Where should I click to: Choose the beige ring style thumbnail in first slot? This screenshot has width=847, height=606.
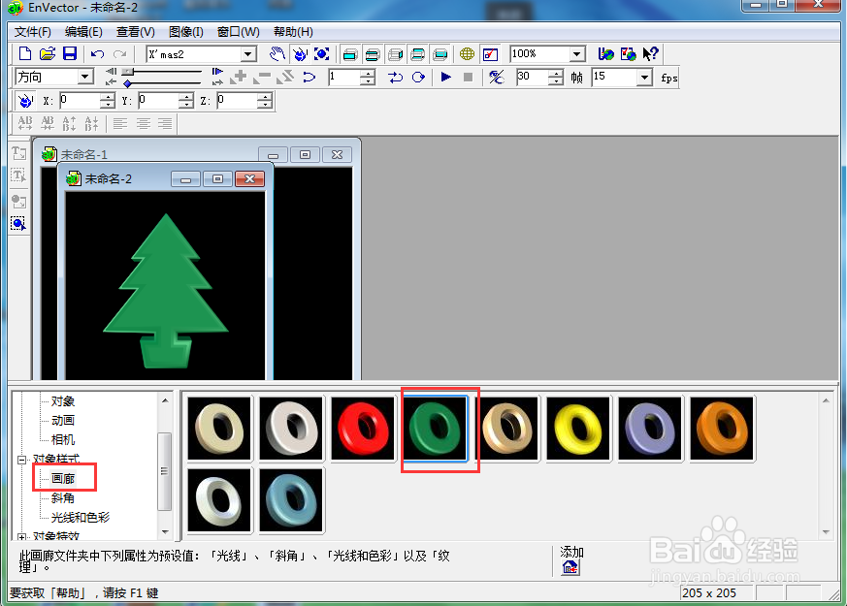click(x=219, y=429)
